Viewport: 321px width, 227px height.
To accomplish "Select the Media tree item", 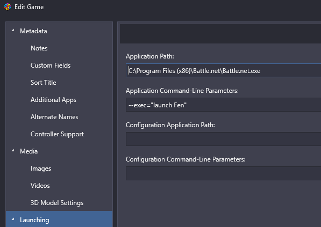I will pos(28,151).
